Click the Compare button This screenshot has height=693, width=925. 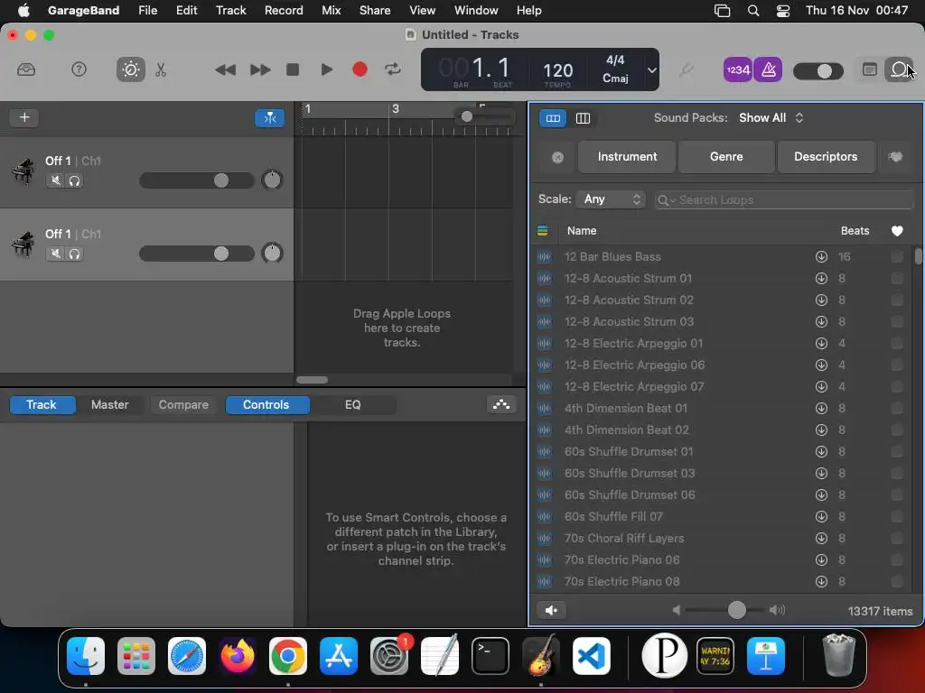coord(183,405)
